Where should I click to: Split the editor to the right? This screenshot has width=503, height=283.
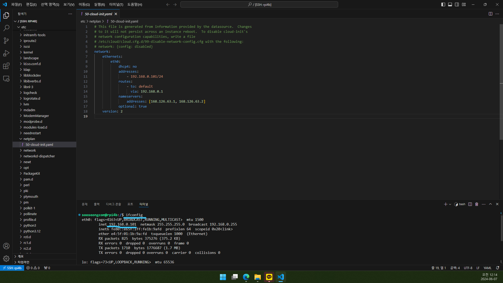tap(490, 14)
